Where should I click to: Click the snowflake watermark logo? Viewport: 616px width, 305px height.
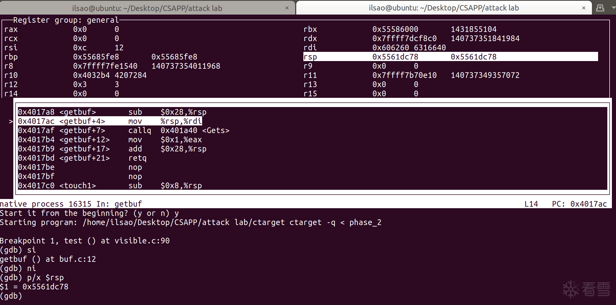(x=571, y=289)
